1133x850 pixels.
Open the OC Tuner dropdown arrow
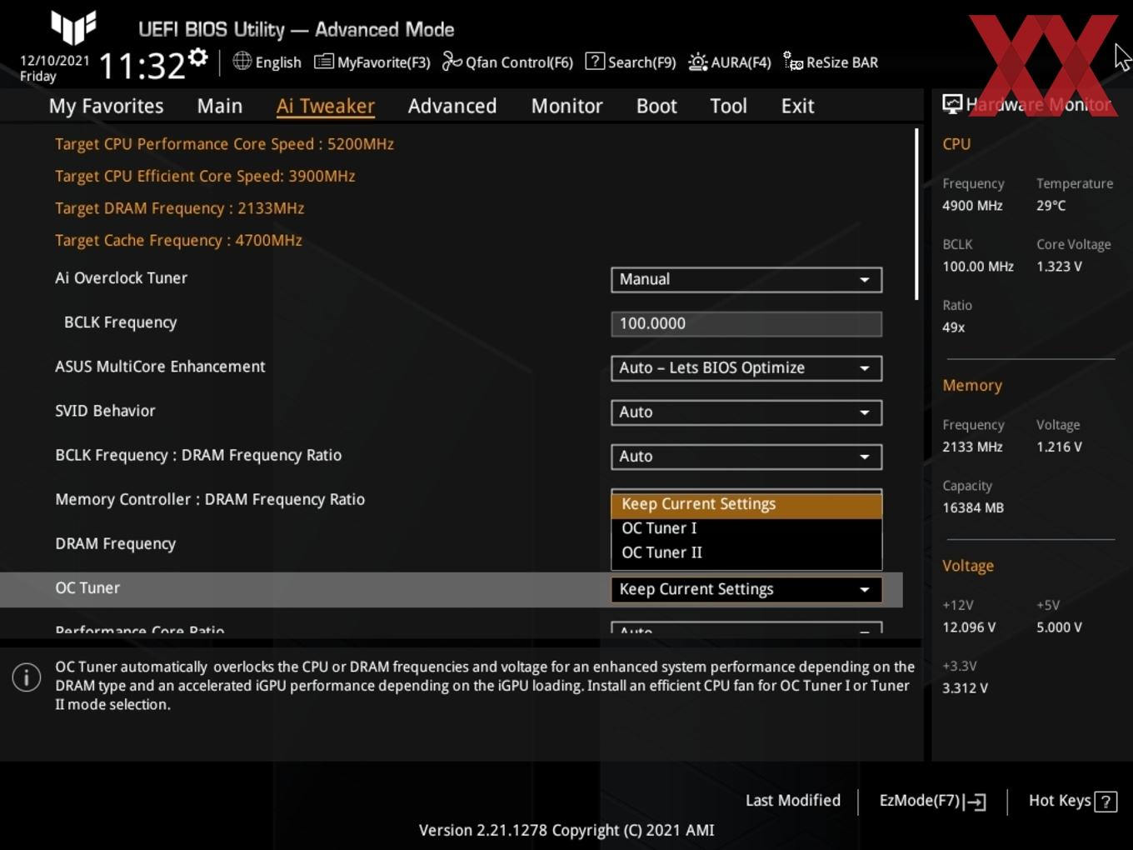(865, 590)
